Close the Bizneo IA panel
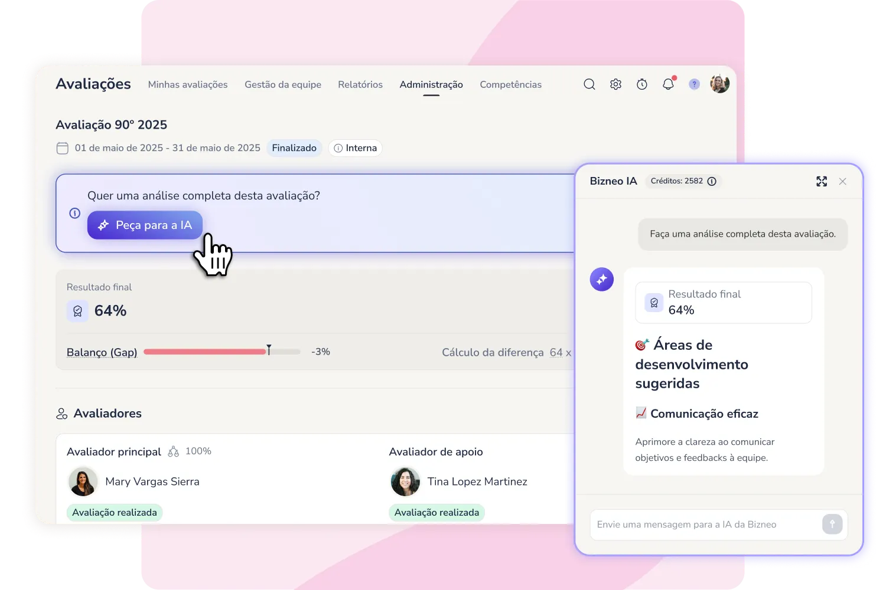The width and height of the screenshot is (886, 590). coord(843,181)
